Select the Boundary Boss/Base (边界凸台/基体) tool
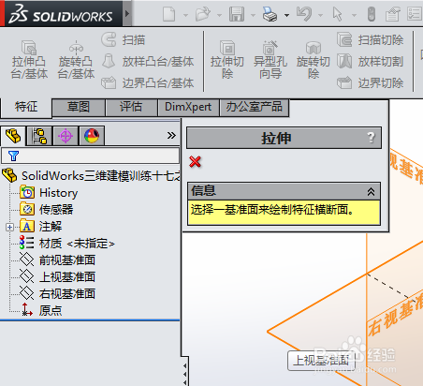The width and height of the screenshot is (423, 386). tap(148, 83)
